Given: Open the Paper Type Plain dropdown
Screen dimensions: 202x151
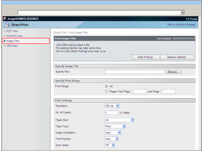Looking at the screenshot, I should pos(115,126).
